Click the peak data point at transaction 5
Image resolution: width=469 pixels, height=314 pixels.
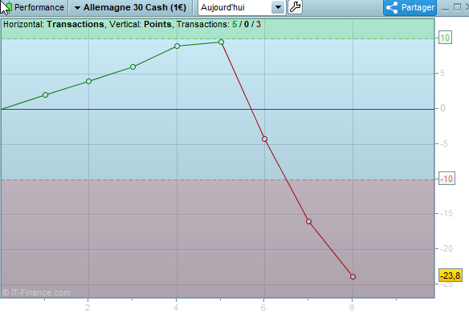(x=221, y=42)
